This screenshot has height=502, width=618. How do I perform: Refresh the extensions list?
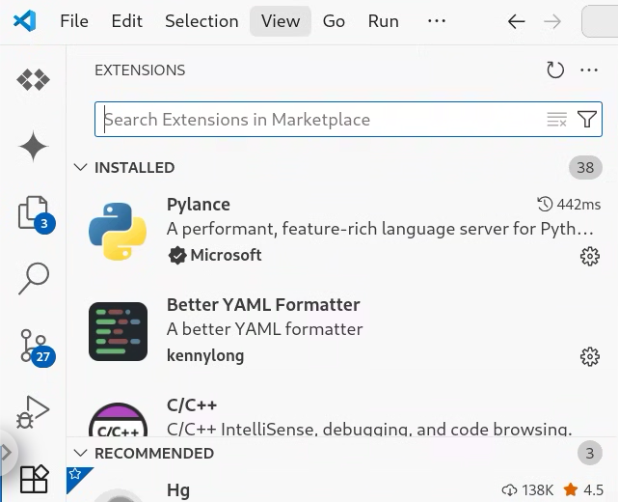(555, 70)
